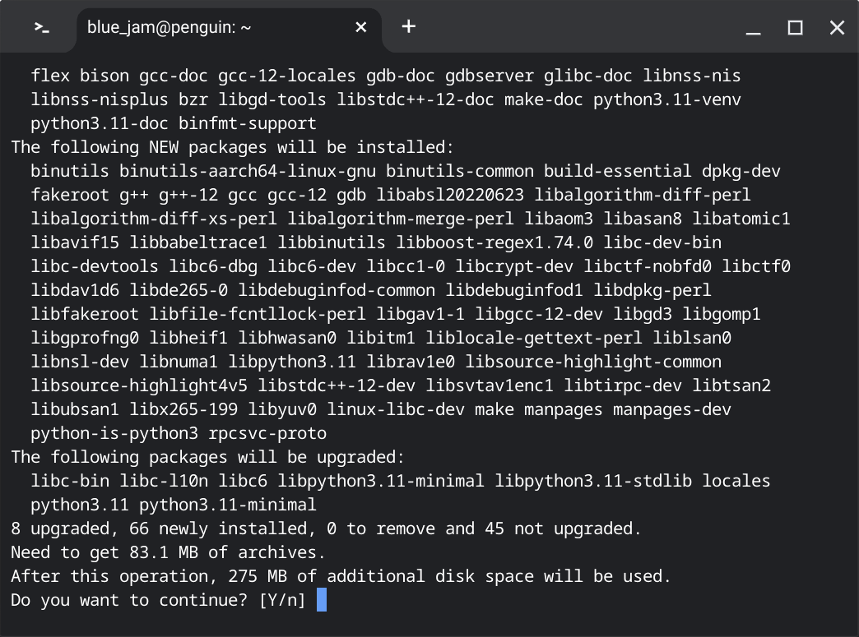The image size is (859, 637).
Task: Click the [Y/n] text in the prompt
Action: tap(282, 600)
